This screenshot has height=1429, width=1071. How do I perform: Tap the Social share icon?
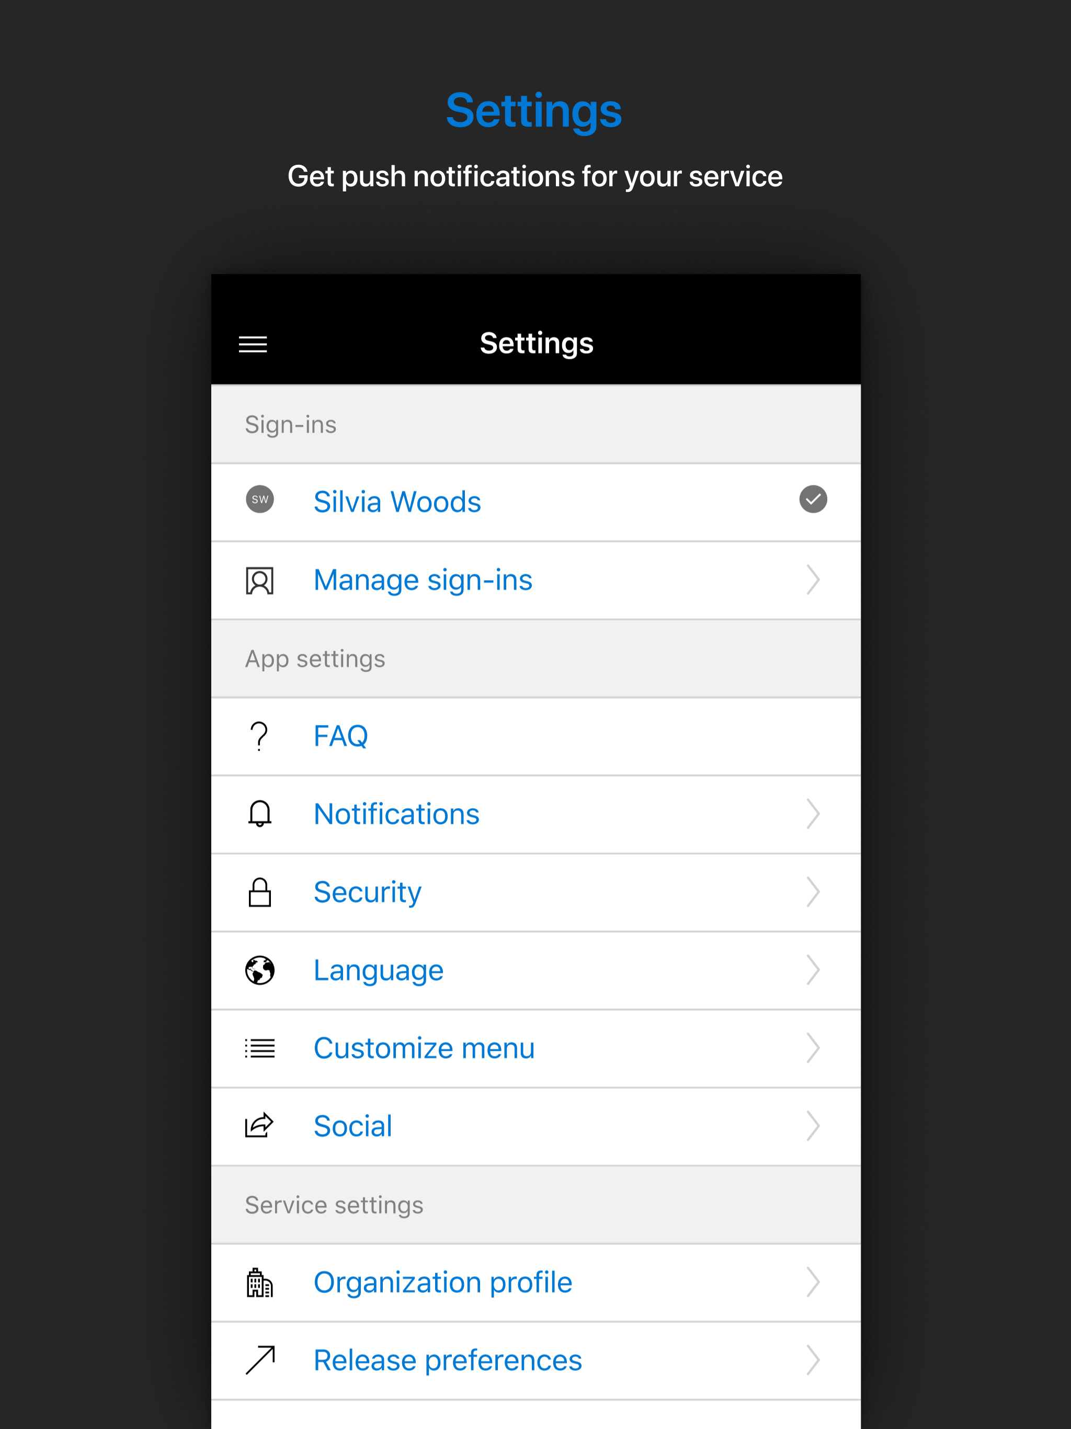pos(260,1126)
